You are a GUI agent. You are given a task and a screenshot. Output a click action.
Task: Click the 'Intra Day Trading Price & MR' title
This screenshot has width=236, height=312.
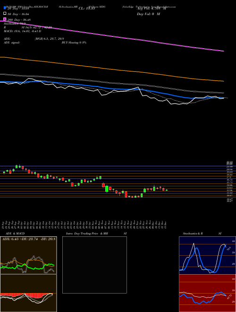[x=87, y=234]
